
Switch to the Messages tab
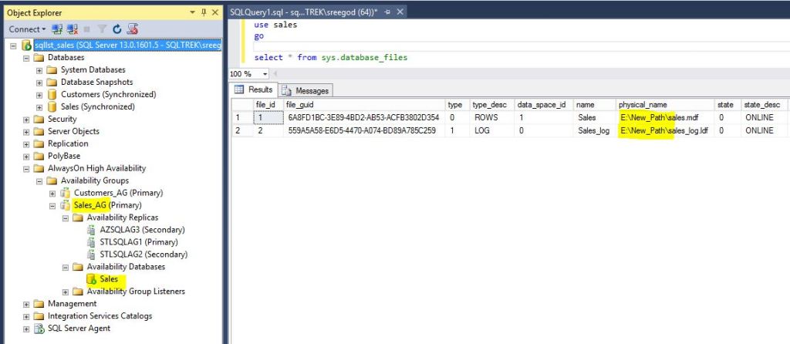coord(306,90)
